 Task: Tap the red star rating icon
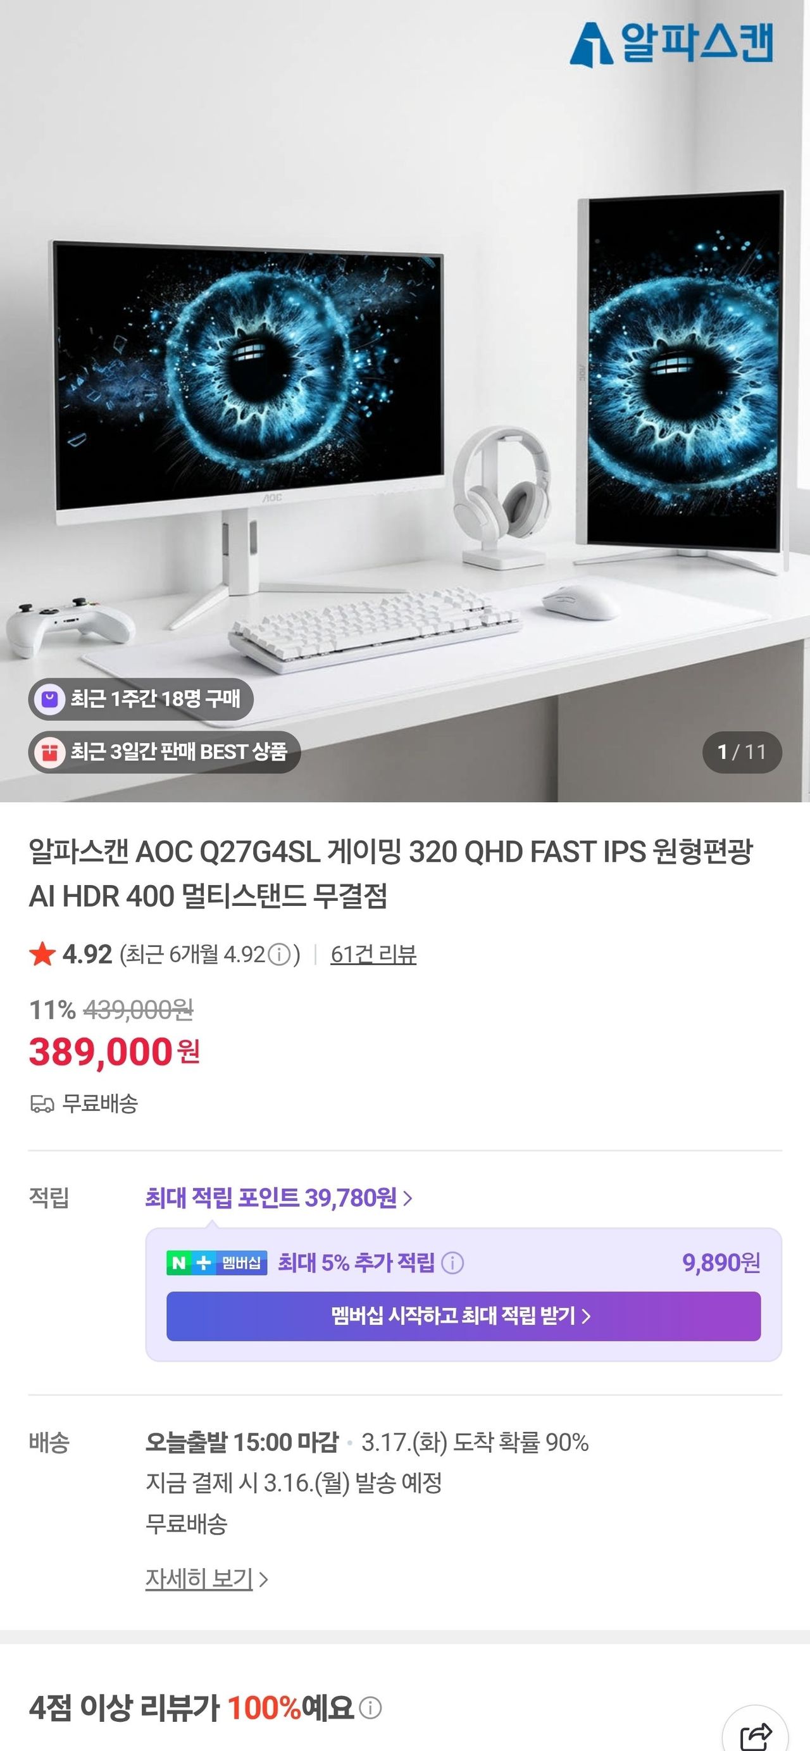pos(42,955)
